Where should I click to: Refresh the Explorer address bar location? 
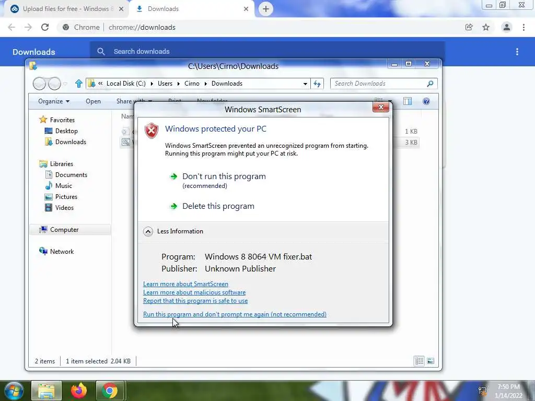(317, 84)
